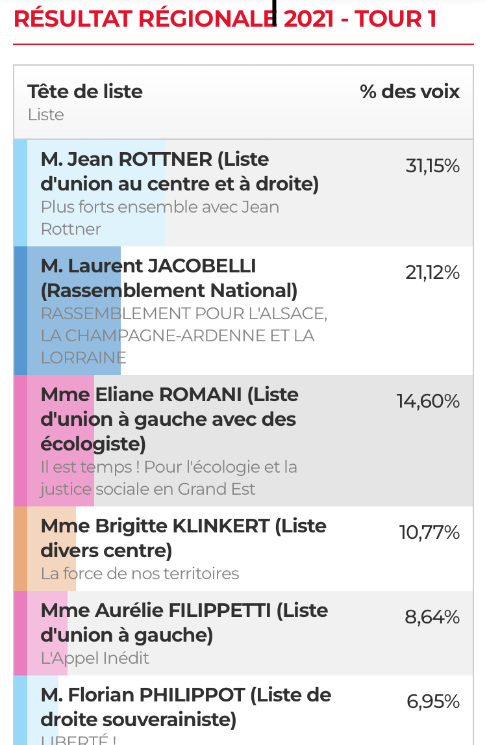Screen dimensions: 487x745
Task: Click the dark blue strip beside JACOBELLI
Action: click(x=21, y=311)
